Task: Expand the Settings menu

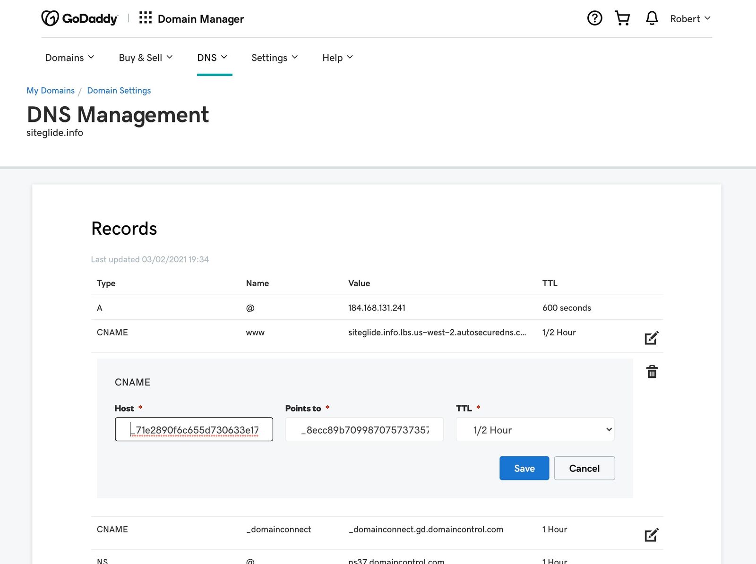Action: tap(275, 58)
